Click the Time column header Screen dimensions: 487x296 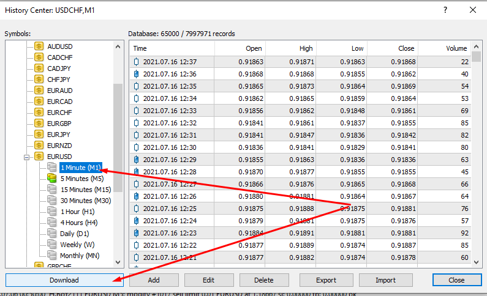172,48
